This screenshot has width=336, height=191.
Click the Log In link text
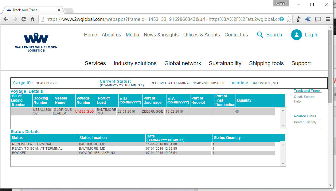[311, 35]
